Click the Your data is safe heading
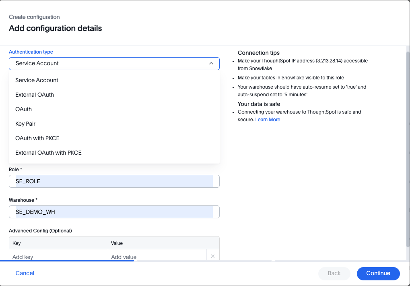Viewport: 410px width, 286px height. [x=259, y=104]
